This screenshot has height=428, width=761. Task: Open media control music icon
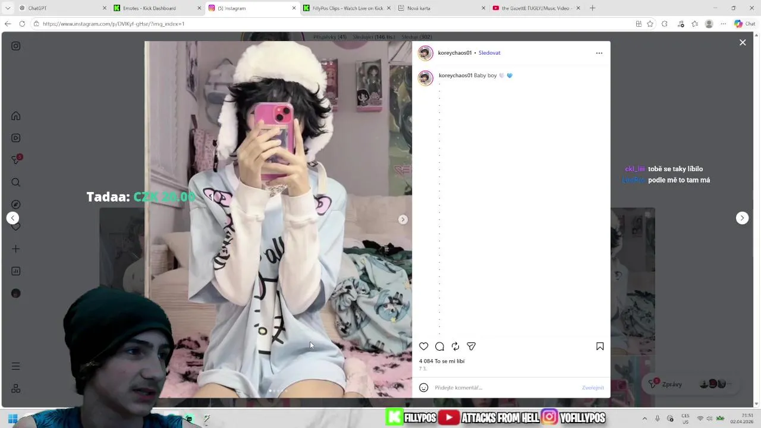[x=681, y=24]
